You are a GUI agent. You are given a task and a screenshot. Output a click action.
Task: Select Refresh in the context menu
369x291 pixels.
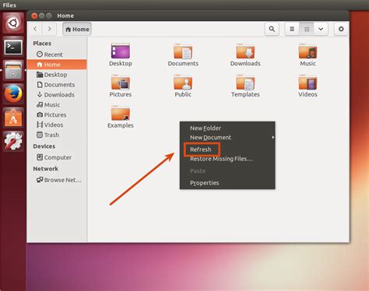pyautogui.click(x=202, y=149)
